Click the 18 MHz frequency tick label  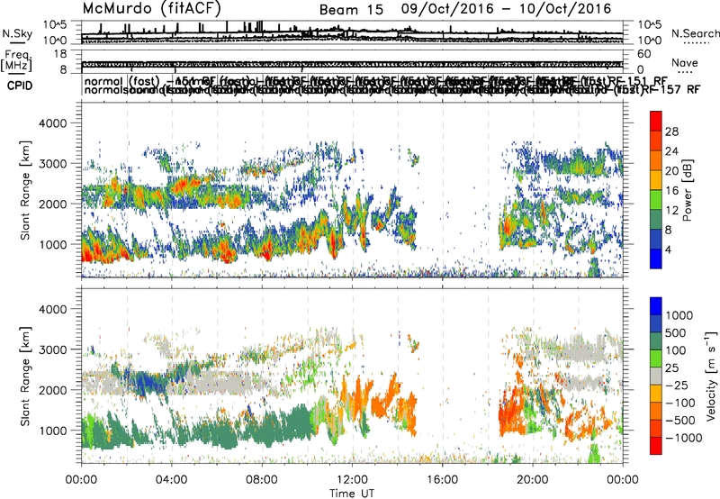(60, 54)
